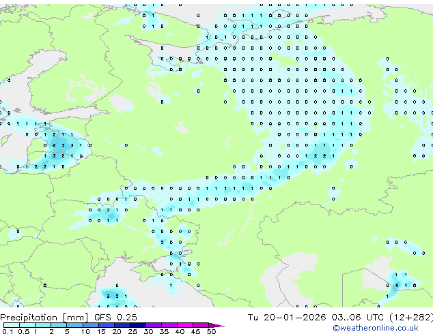Click the 35–40 mm legend color segment
Viewport: 433px width, 334px height.
coord(169,325)
